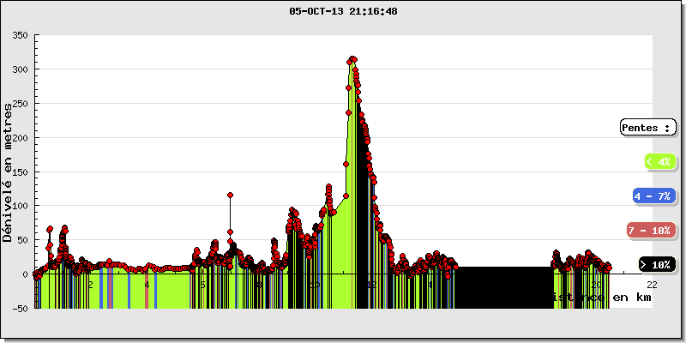Click the y-axis value 350
686x343 pixels.
pos(21,35)
